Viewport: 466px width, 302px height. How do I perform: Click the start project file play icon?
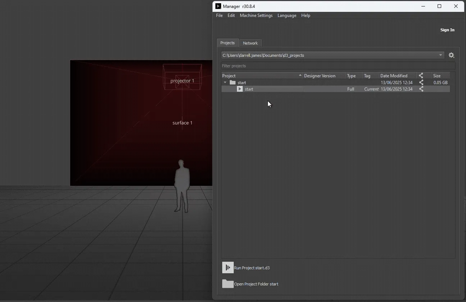tap(240, 89)
